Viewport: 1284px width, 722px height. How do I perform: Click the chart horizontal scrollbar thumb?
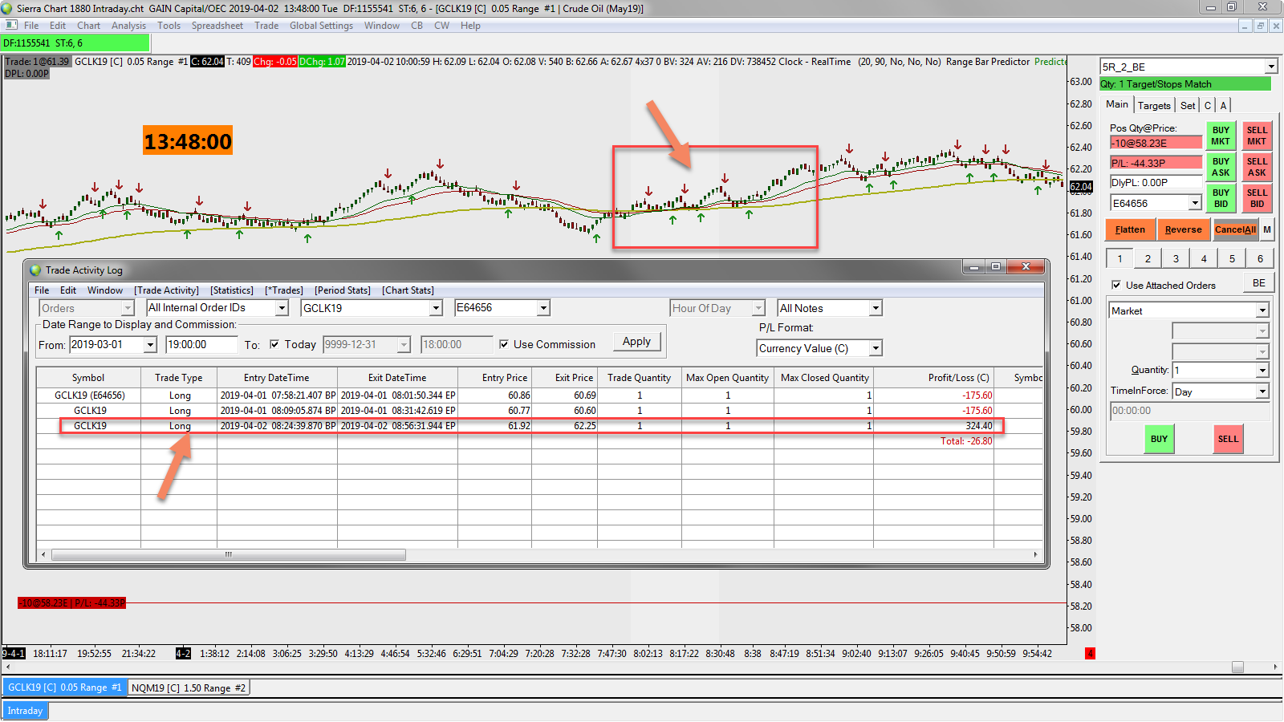point(1237,667)
